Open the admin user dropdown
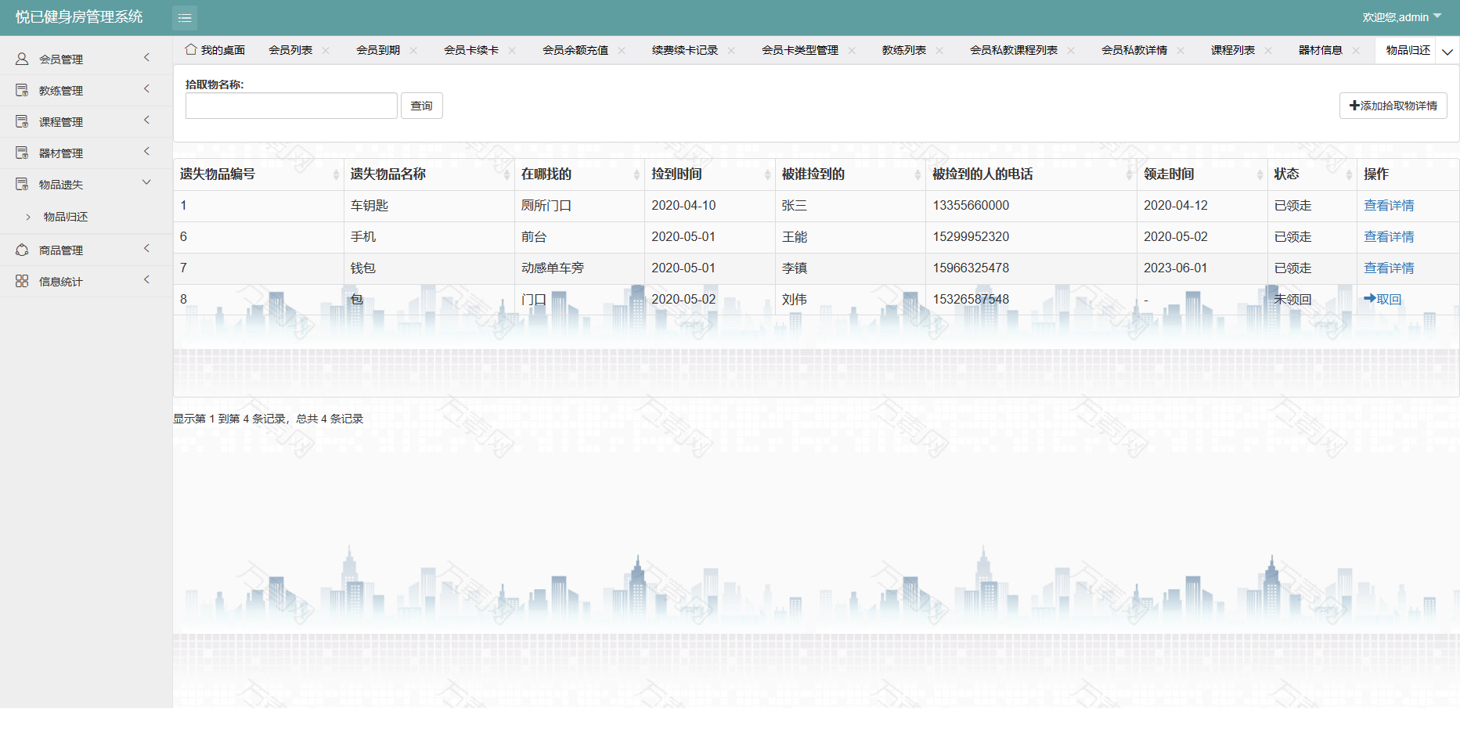1460x741 pixels. coord(1401,17)
